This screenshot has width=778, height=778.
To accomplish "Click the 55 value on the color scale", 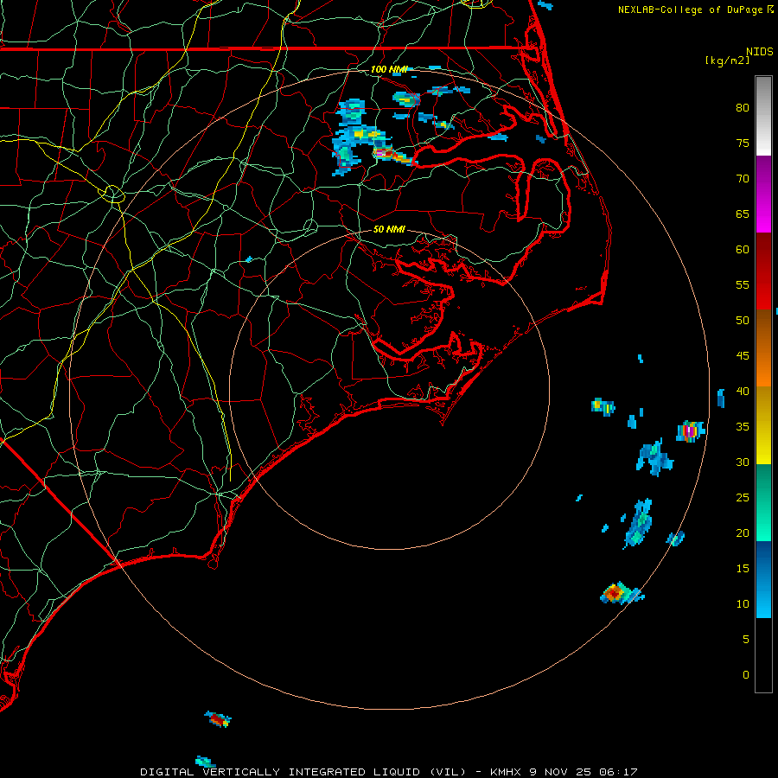I will (x=743, y=284).
